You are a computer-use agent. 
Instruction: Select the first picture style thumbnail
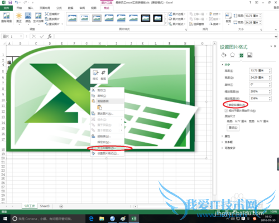[73, 18]
